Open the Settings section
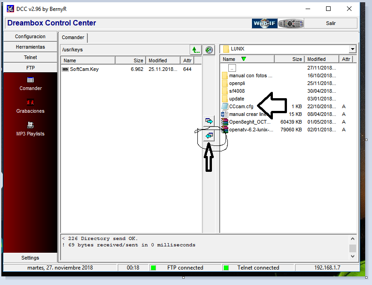This screenshot has height=285, width=372. point(30,258)
